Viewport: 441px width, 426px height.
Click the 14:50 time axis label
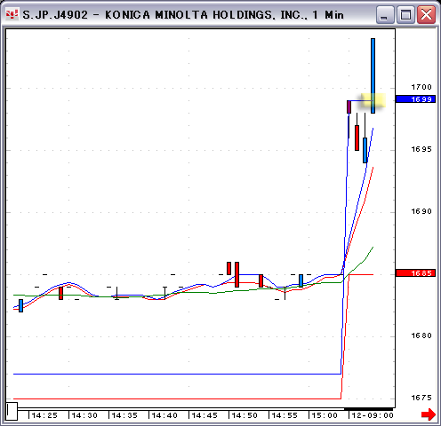point(245,415)
